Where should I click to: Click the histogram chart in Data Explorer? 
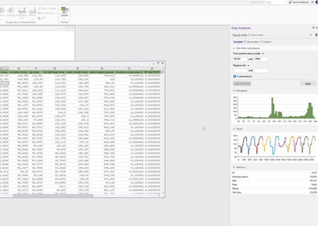pos(275,109)
